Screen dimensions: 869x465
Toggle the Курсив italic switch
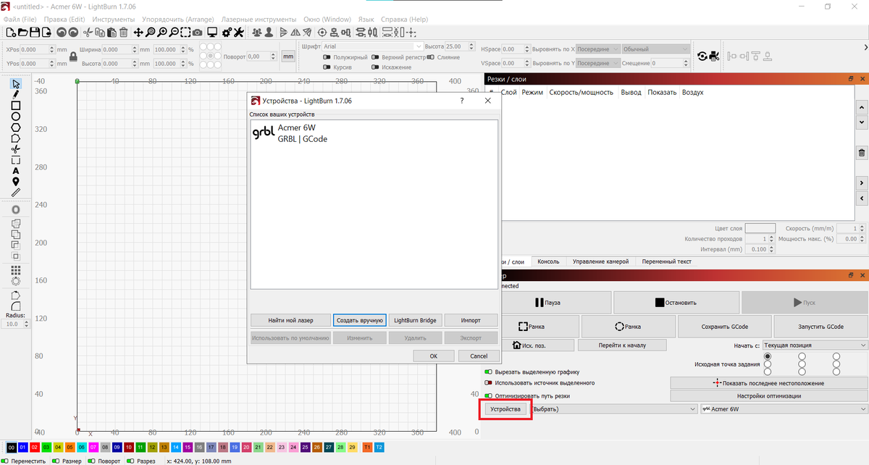327,67
